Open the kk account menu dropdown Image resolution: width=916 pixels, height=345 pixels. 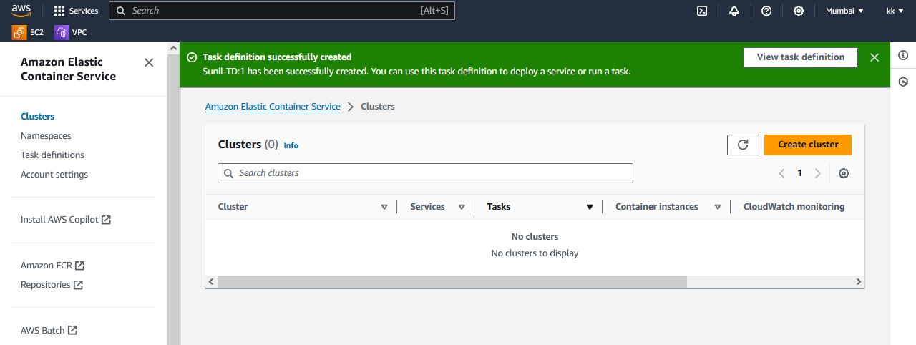[x=895, y=11]
